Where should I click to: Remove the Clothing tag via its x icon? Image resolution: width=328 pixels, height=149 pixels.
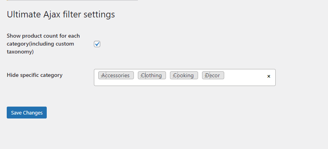click(142, 76)
